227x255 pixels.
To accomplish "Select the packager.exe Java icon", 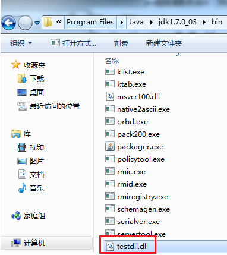I will tap(110, 147).
